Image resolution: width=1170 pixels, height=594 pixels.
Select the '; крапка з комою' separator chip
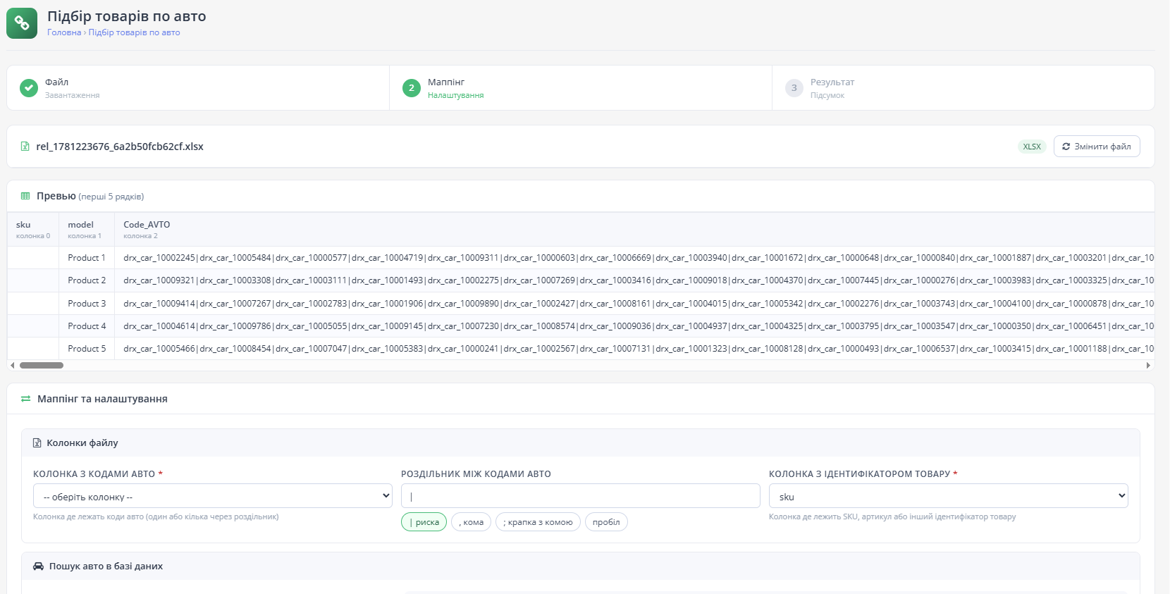(x=538, y=522)
